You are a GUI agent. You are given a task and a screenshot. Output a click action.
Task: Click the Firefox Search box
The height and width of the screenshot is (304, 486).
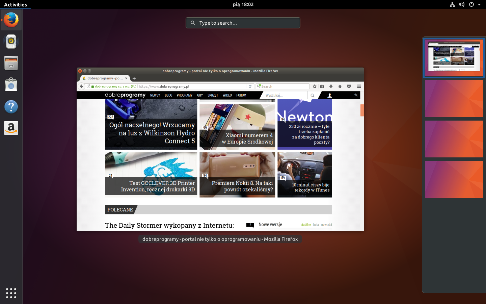pyautogui.click(x=282, y=86)
